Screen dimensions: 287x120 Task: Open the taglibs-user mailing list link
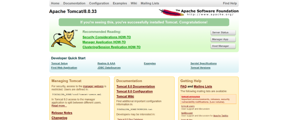(x=187, y=113)
